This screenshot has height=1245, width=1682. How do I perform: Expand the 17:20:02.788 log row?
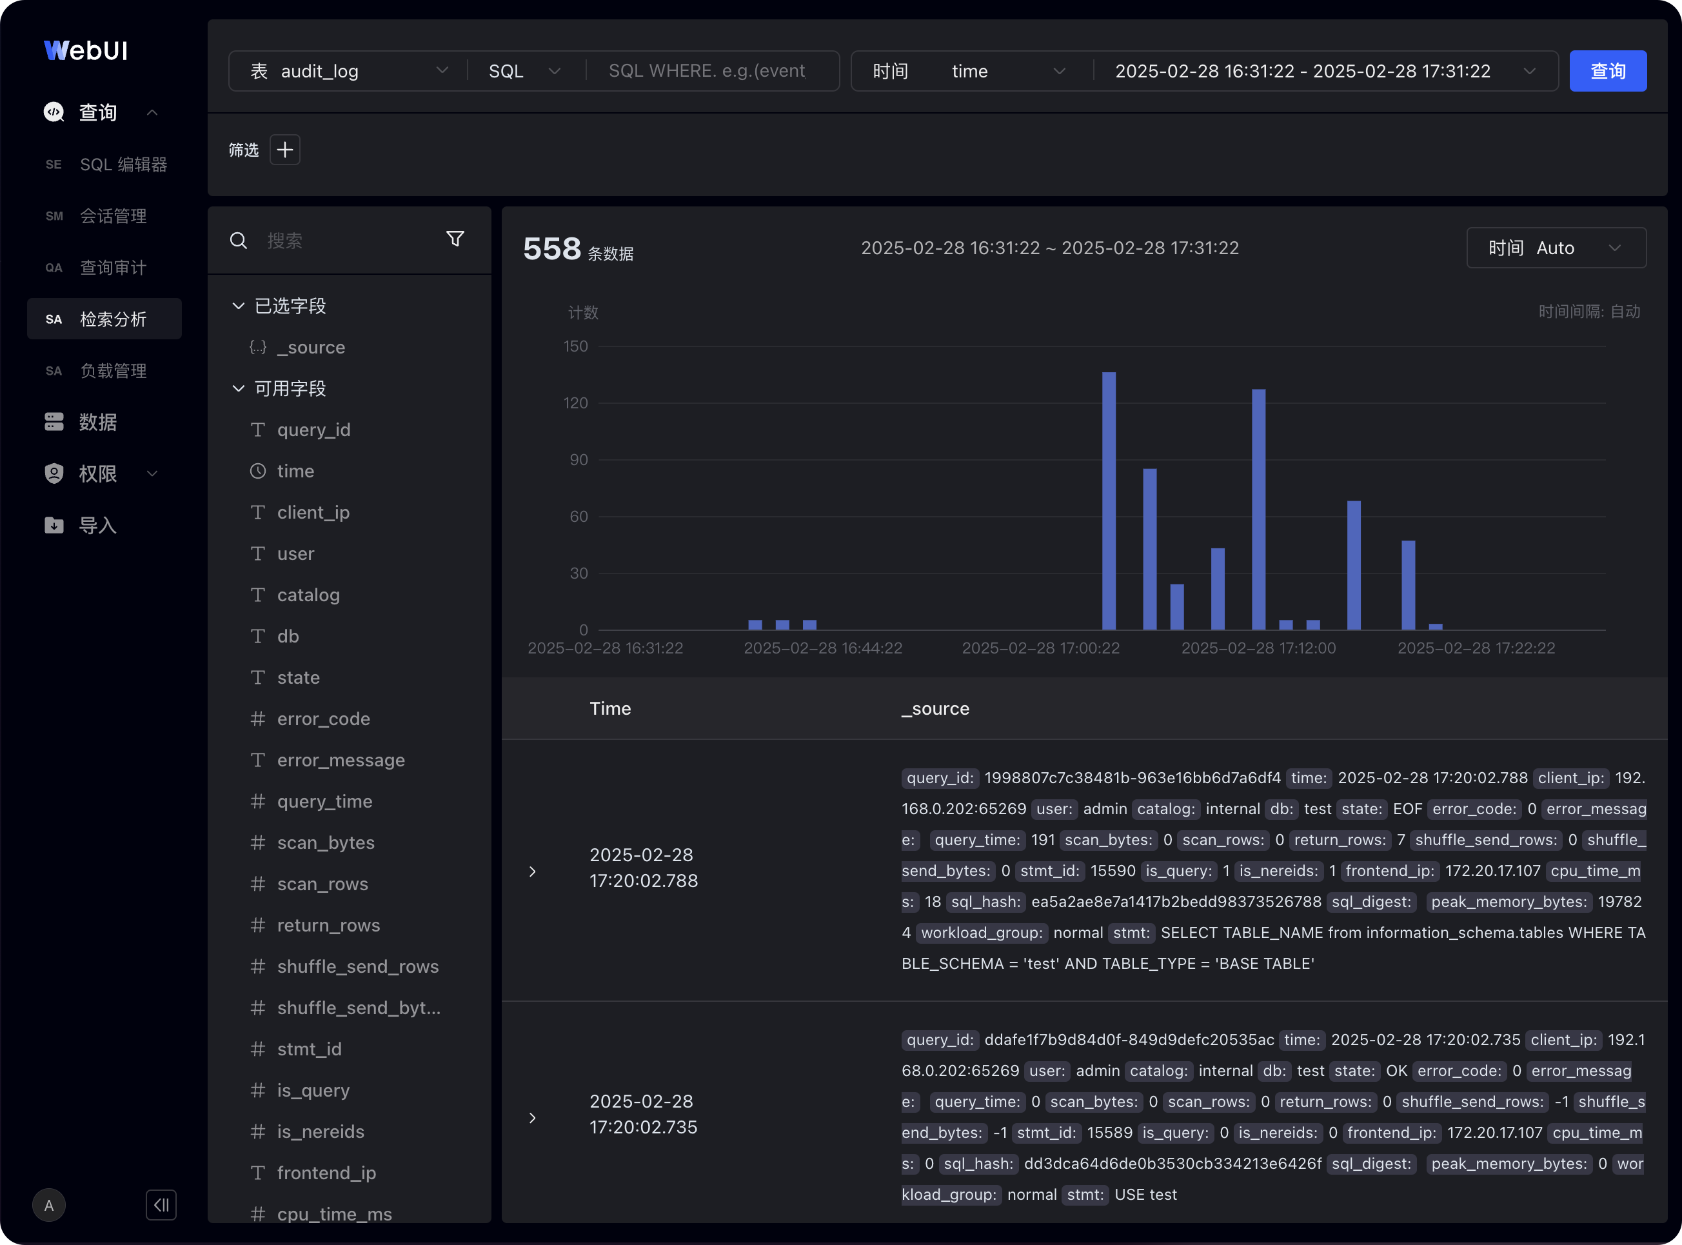[x=533, y=872]
